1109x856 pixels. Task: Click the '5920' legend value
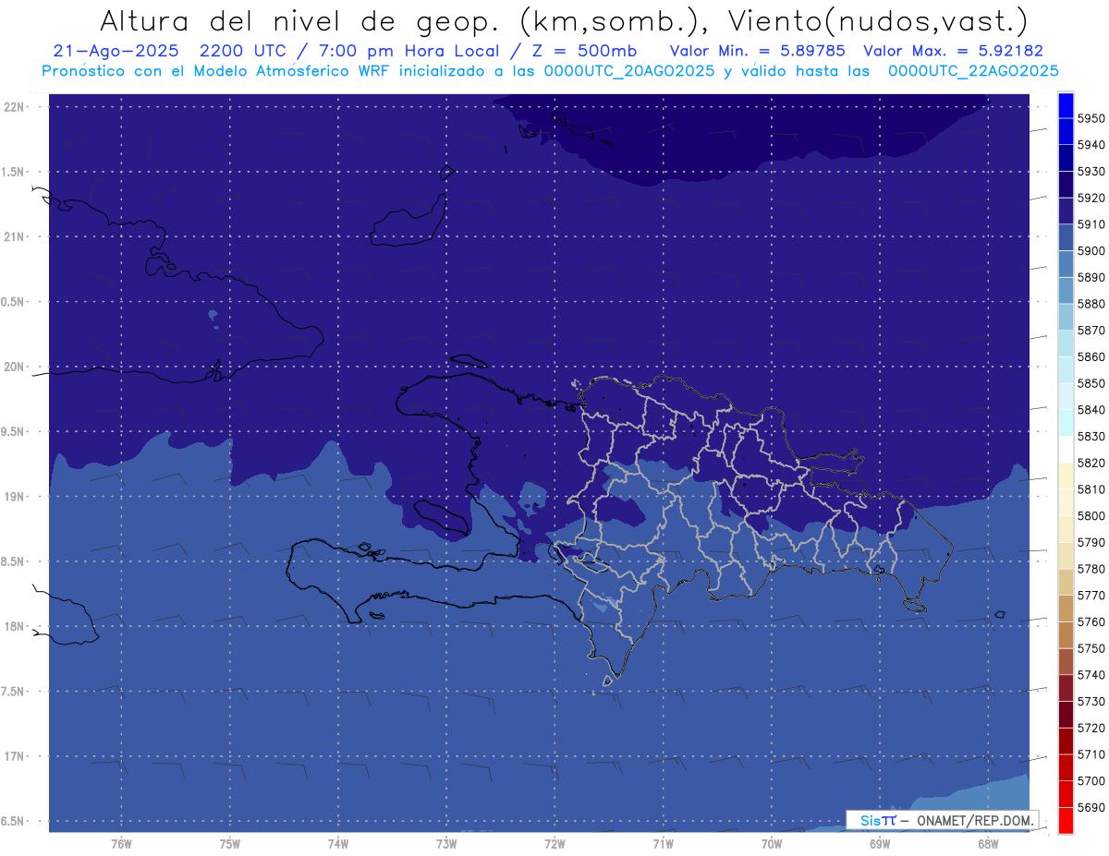(x=1091, y=199)
